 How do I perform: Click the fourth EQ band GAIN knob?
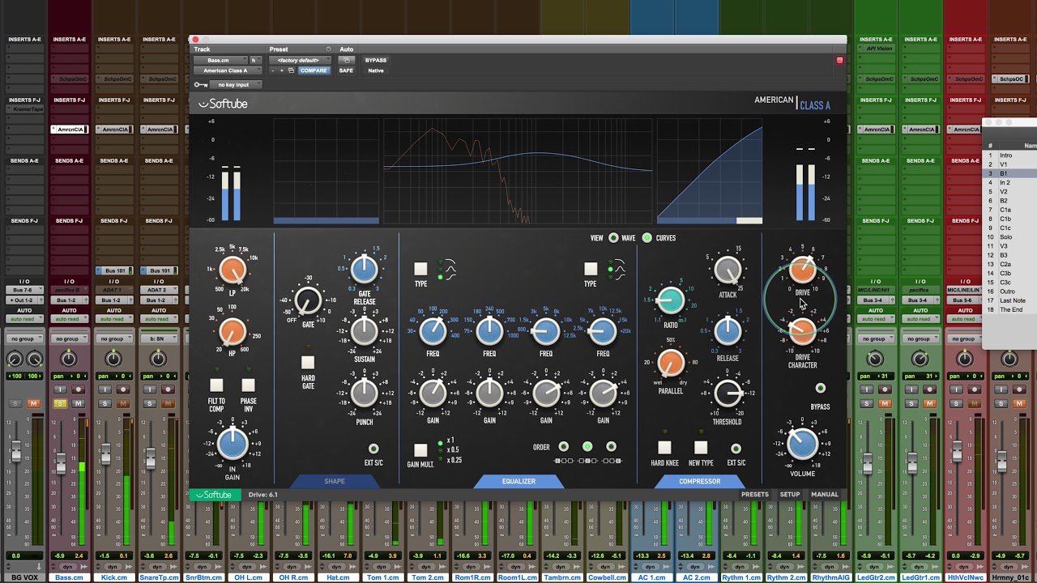click(x=603, y=394)
